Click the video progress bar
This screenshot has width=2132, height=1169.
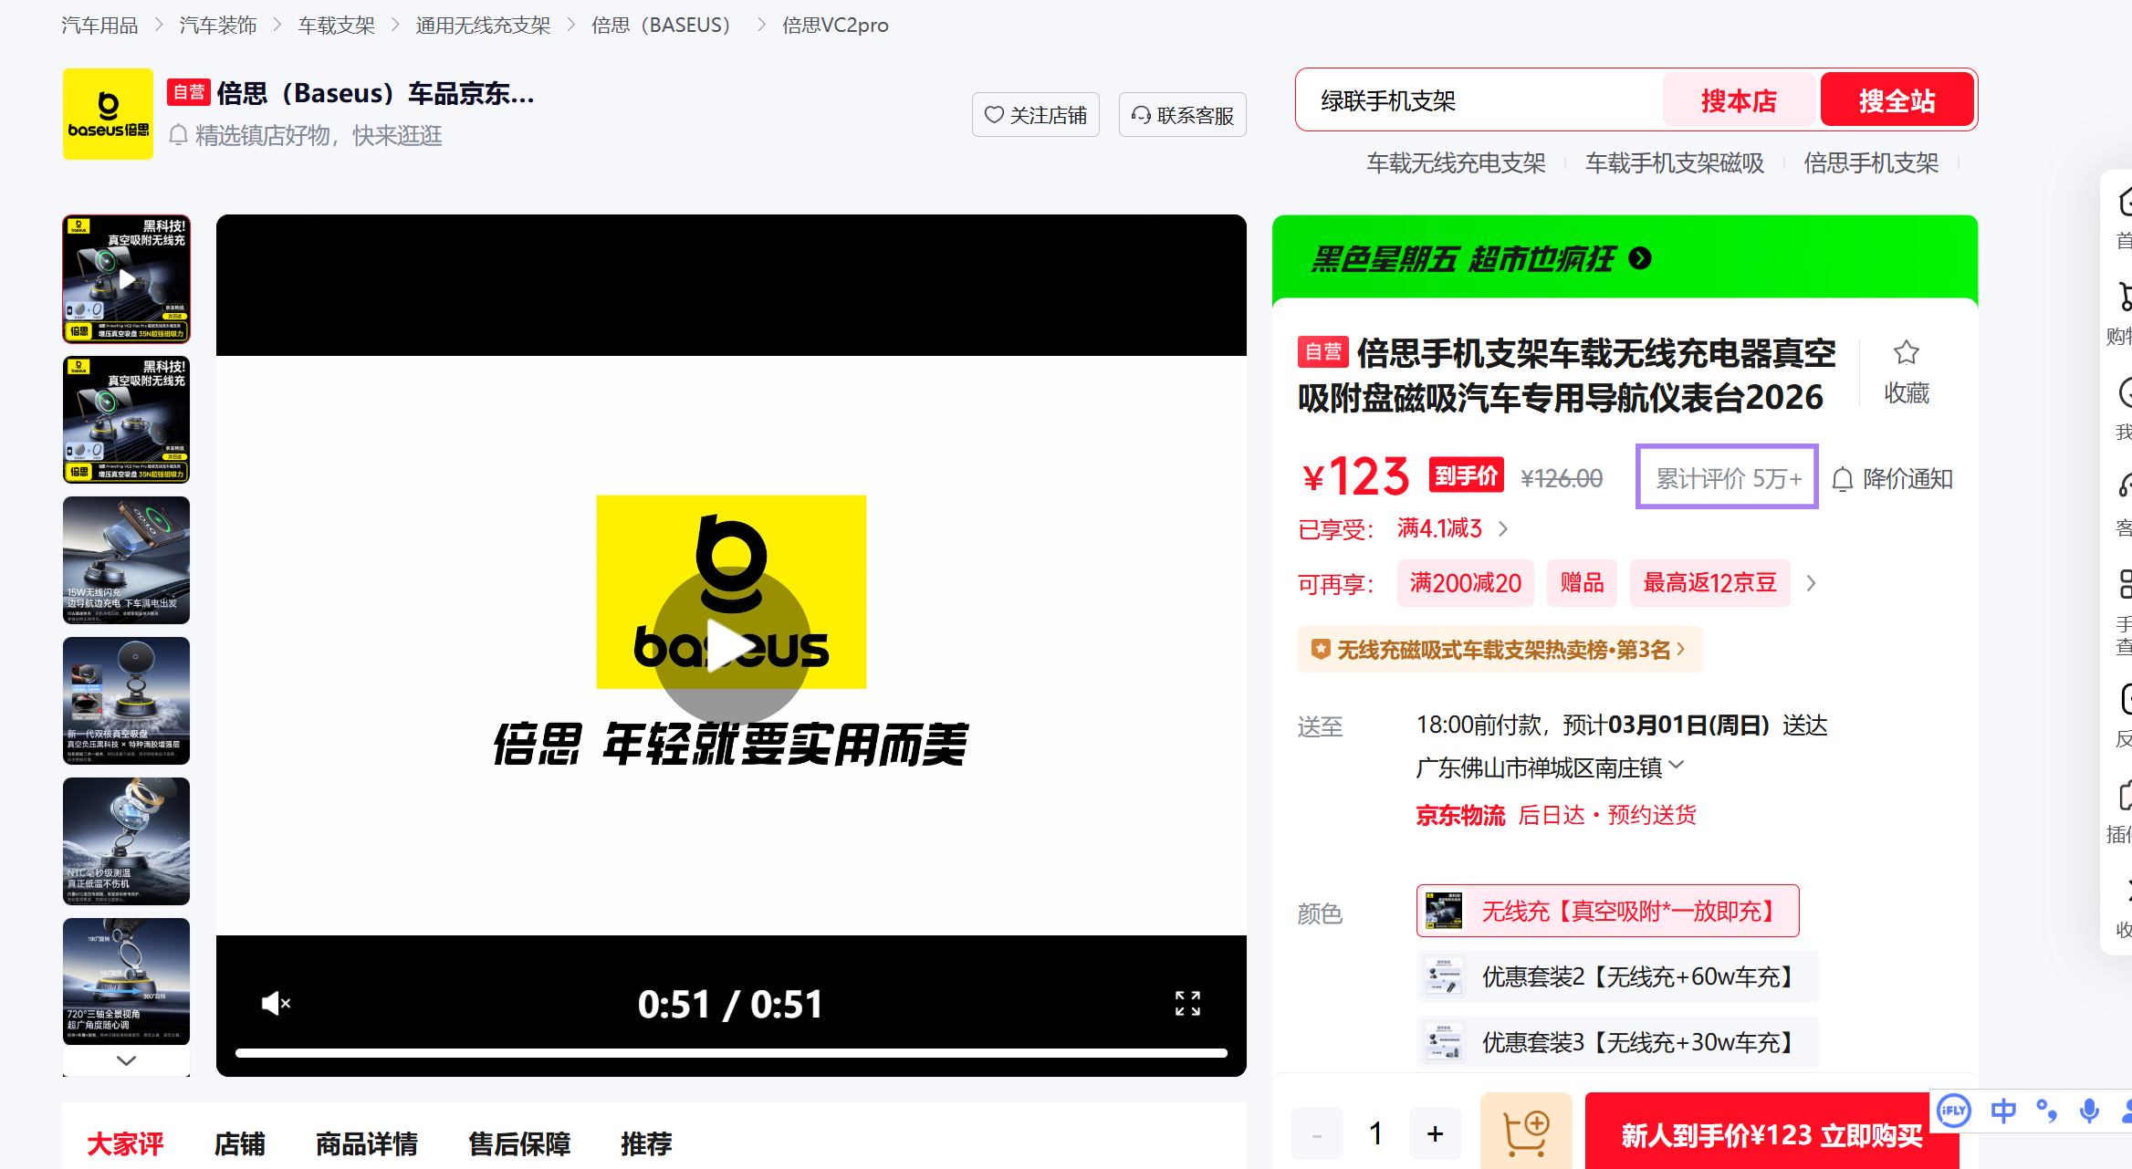click(730, 1053)
